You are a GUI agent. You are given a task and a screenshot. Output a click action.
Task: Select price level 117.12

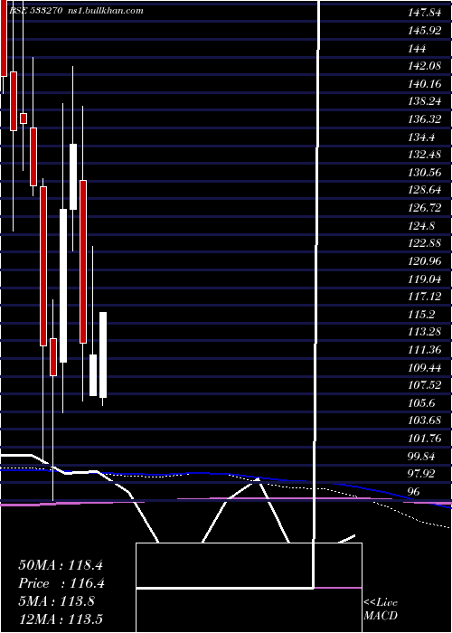click(424, 298)
